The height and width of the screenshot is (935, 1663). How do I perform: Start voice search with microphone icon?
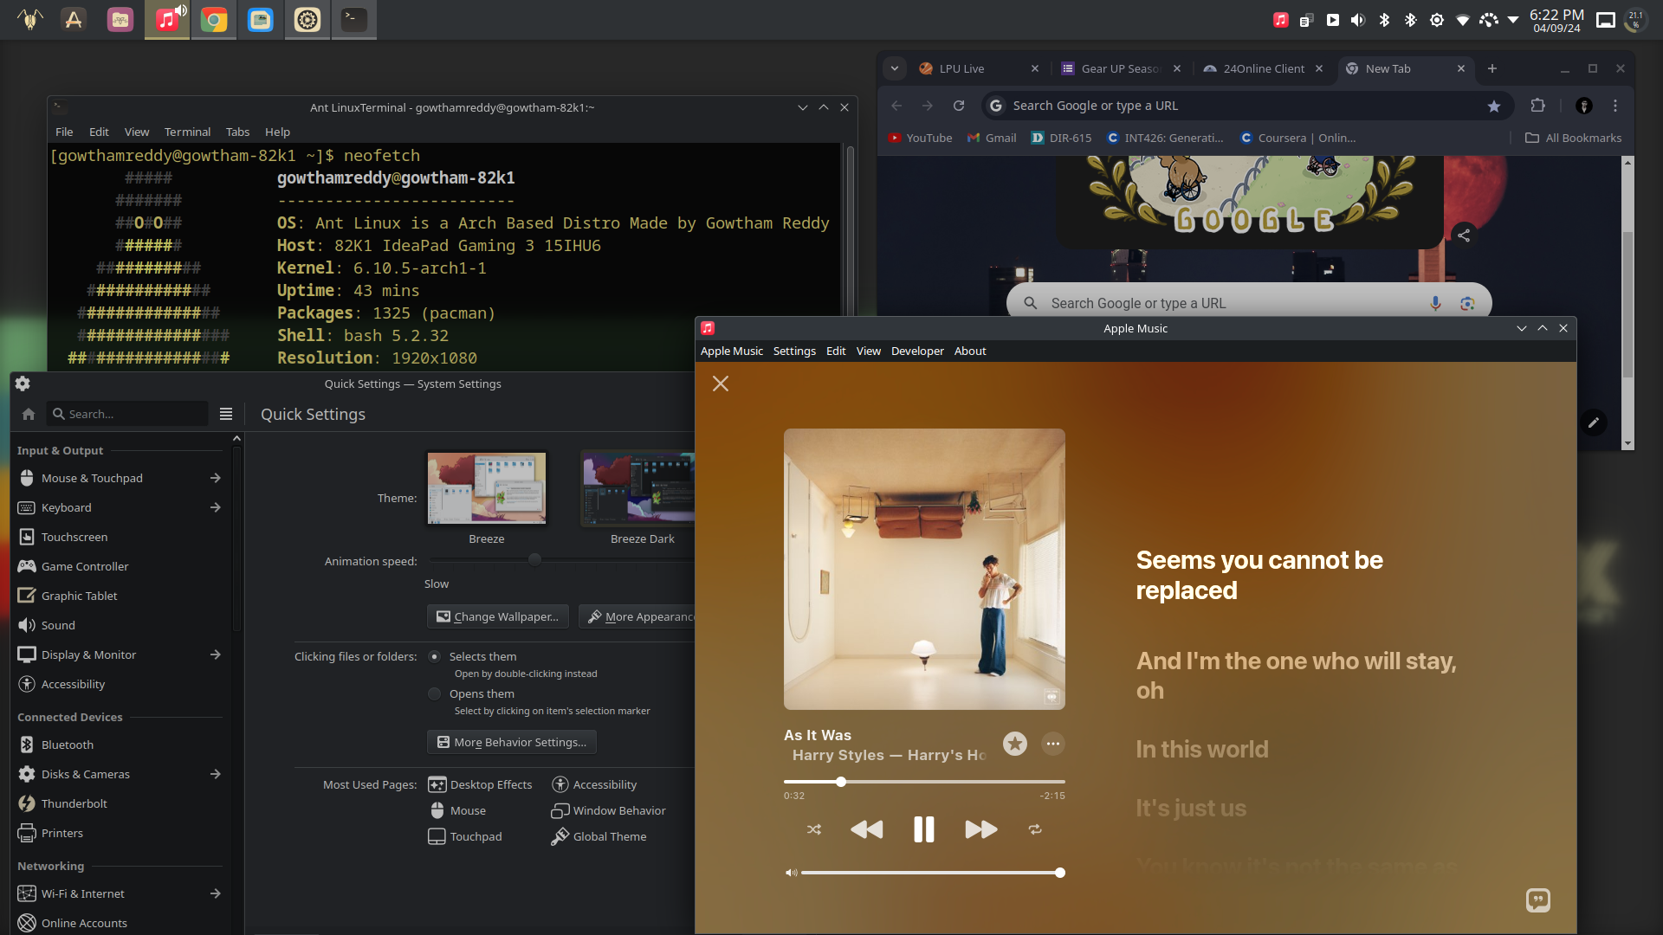(1435, 303)
